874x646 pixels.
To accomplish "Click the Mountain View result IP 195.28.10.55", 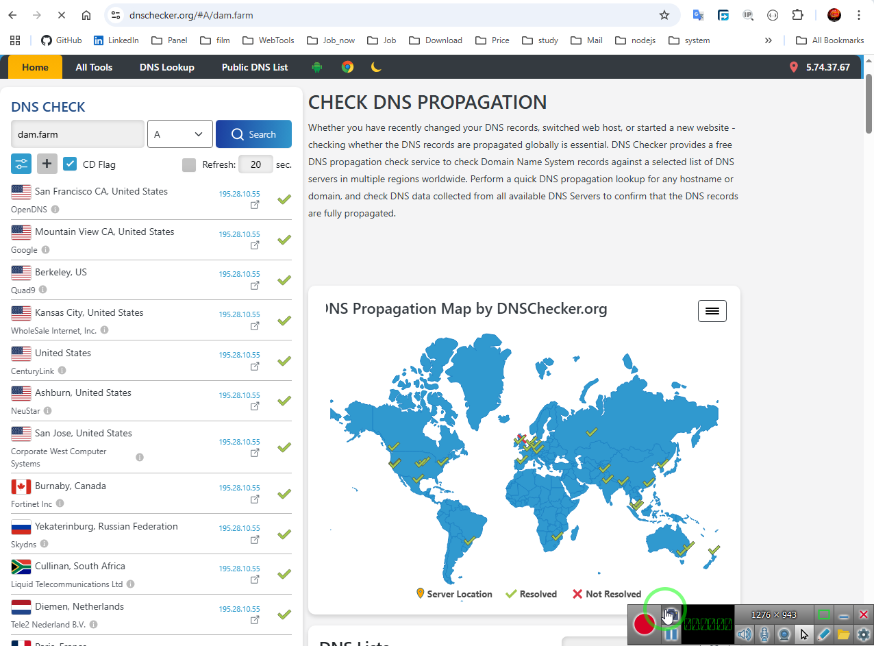I will point(239,234).
